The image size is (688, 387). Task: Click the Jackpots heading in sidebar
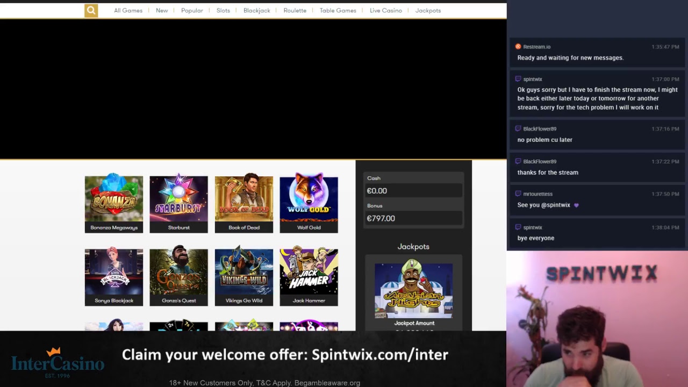click(413, 247)
